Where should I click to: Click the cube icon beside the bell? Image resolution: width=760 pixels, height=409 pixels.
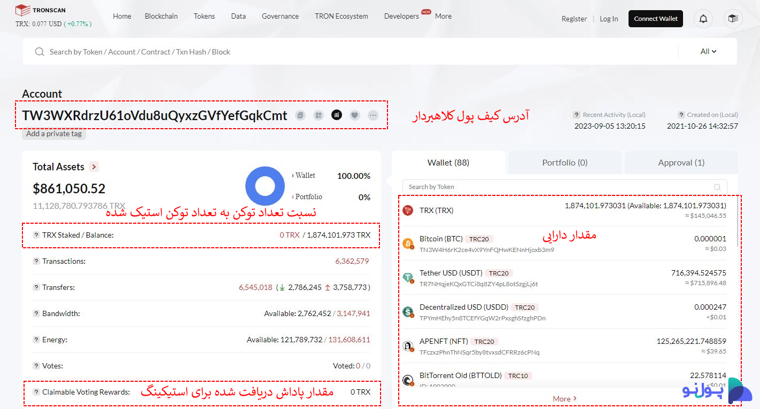click(733, 19)
